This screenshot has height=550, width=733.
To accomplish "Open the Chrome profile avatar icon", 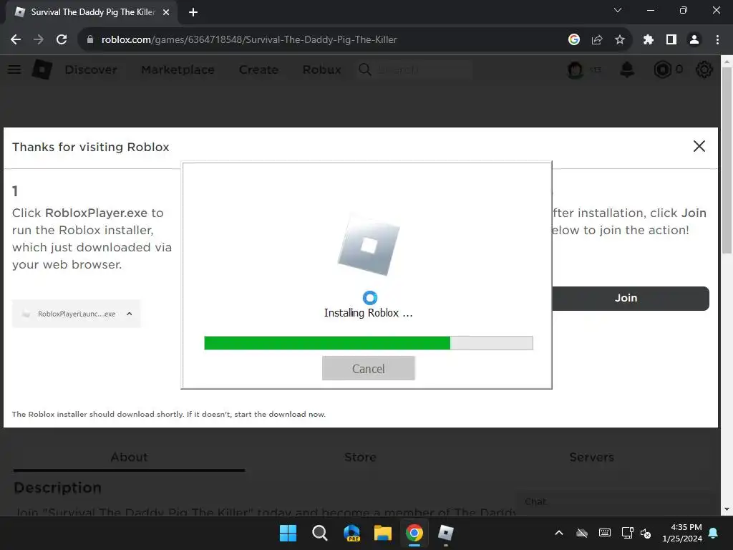I will 694,39.
